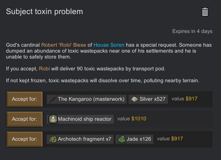This screenshot has width=221, height=160.
Task: Click the orange Robi name link
Action: tap(44, 69)
